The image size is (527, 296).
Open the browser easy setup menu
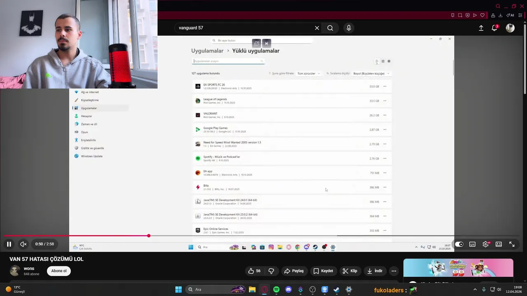[520, 15]
